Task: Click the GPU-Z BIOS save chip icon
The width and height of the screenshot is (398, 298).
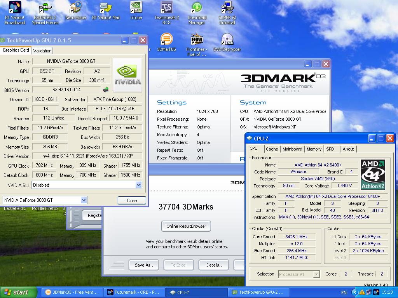Action: pos(106,90)
